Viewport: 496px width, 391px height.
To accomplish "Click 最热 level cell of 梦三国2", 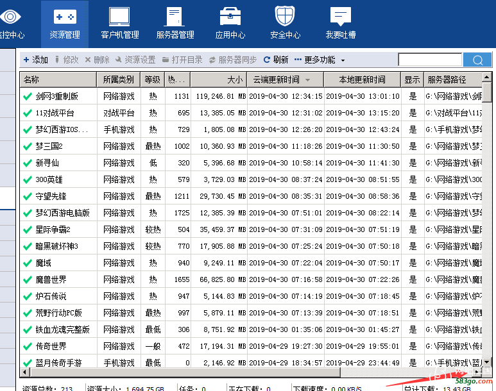I will click(x=153, y=146).
